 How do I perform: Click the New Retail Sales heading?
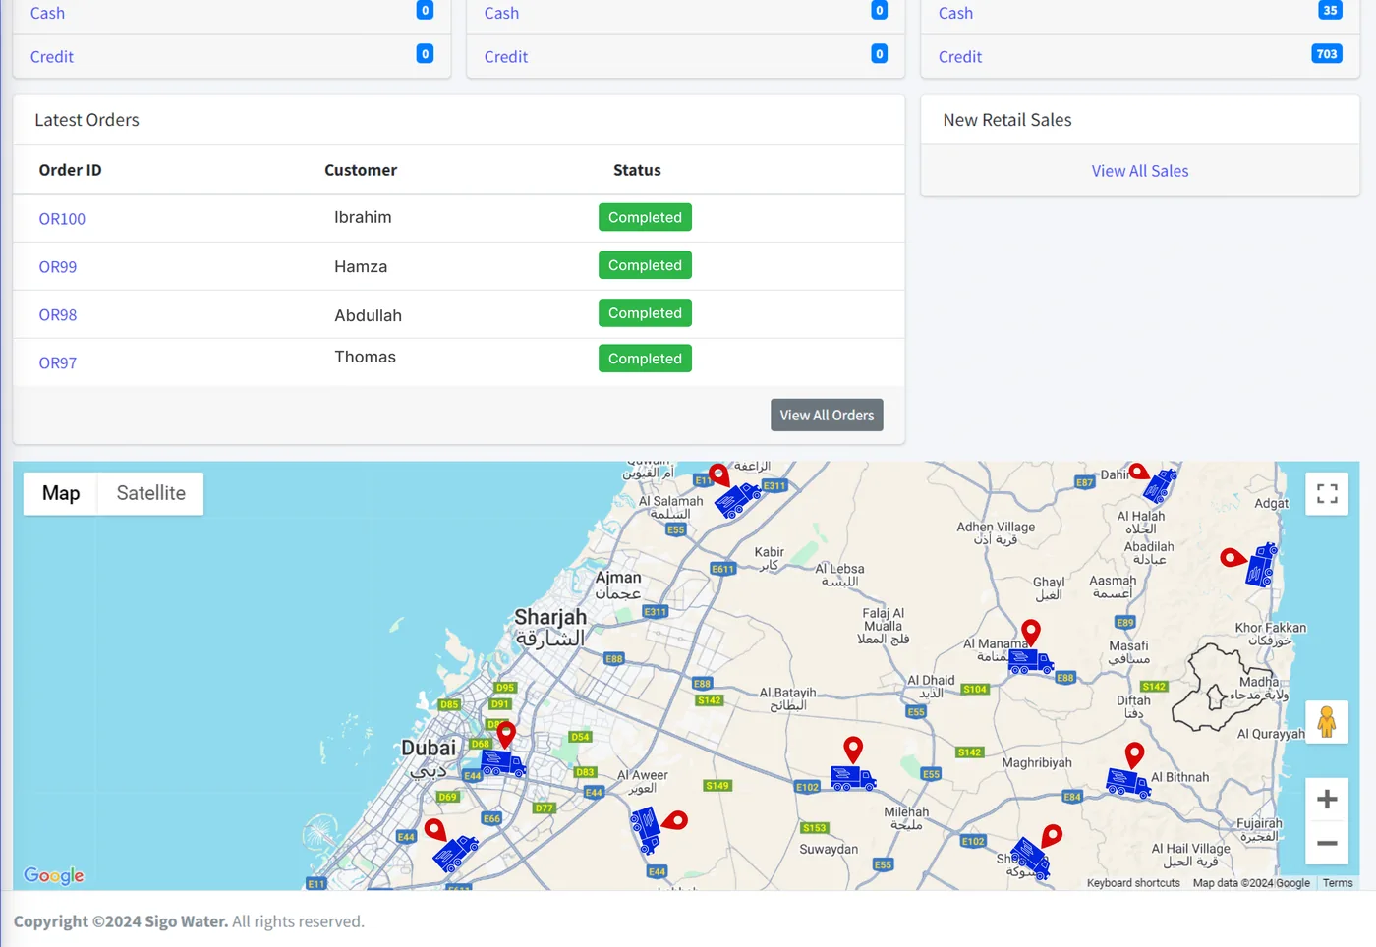(1007, 120)
